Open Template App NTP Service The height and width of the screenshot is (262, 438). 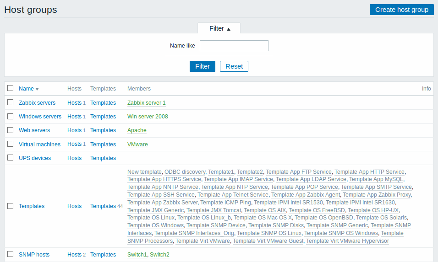(235, 187)
